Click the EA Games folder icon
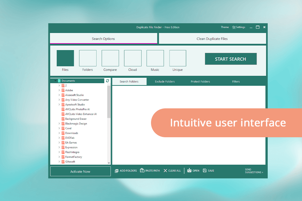 63,143
